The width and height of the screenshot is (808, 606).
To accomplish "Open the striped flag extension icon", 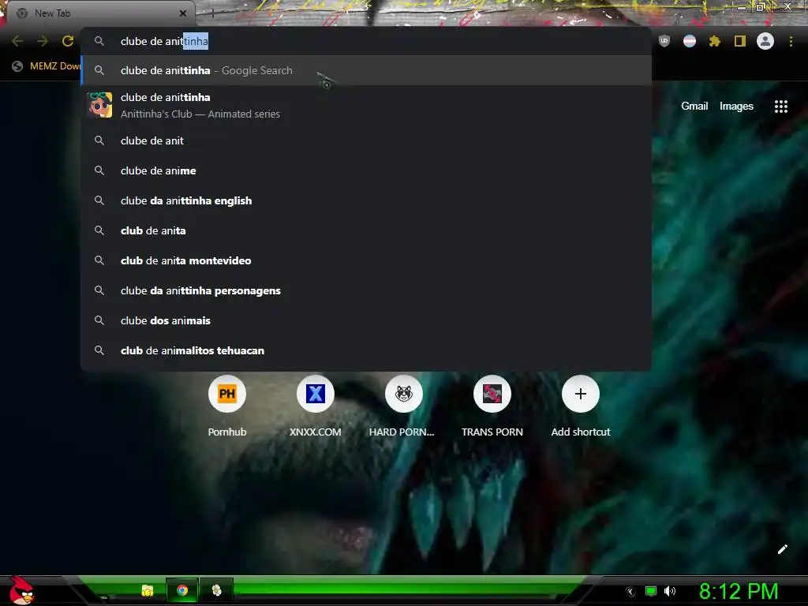I will (x=690, y=41).
